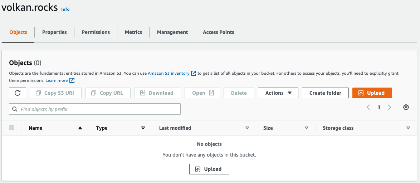Click the Type column header
Viewport: 420px width, 183px height.
point(102,128)
